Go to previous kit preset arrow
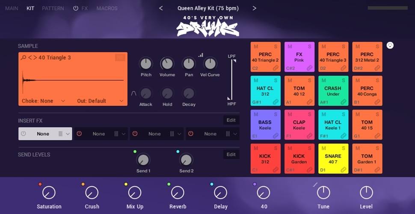Image resolution: width=415 pixels, height=214 pixels. pos(161,8)
